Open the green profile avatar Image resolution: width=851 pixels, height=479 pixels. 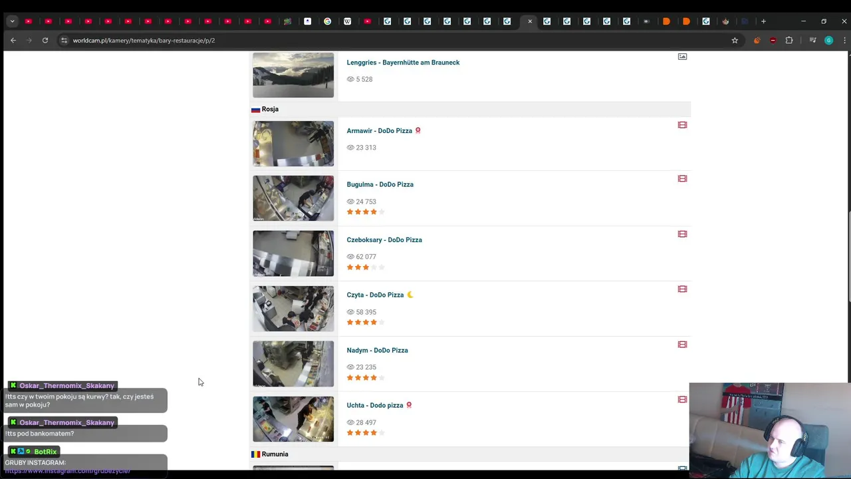pyautogui.click(x=828, y=41)
